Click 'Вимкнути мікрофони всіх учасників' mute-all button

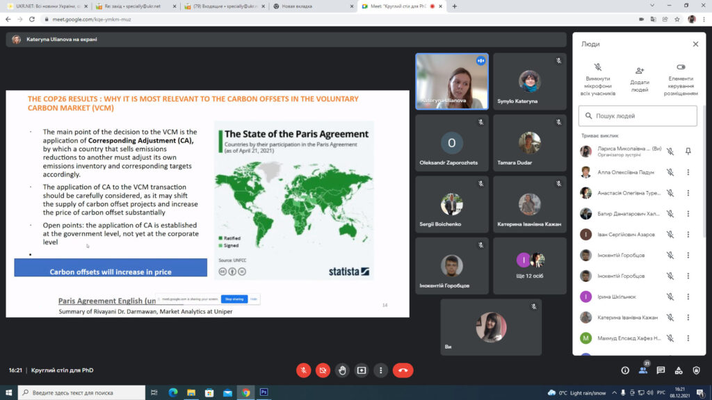[x=598, y=80]
